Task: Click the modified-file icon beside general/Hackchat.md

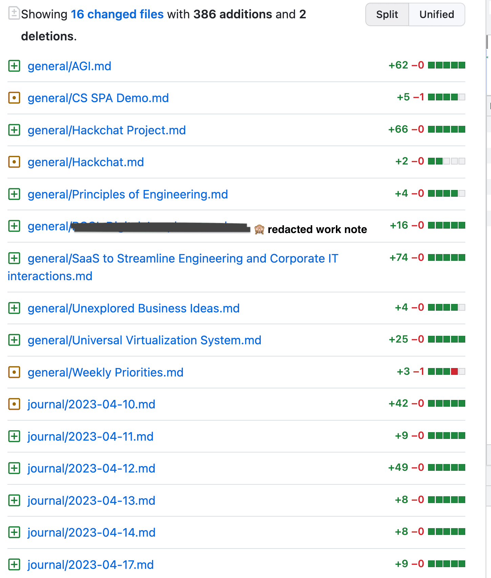Action: pos(14,162)
